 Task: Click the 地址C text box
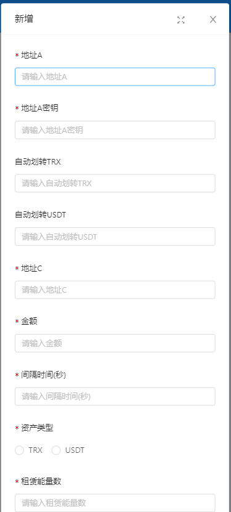coord(115,290)
